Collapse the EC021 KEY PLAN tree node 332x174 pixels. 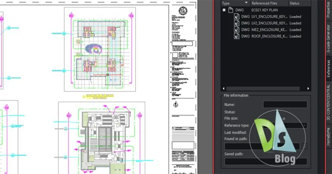[x=224, y=10]
